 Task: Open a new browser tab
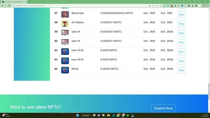pos(30,2)
